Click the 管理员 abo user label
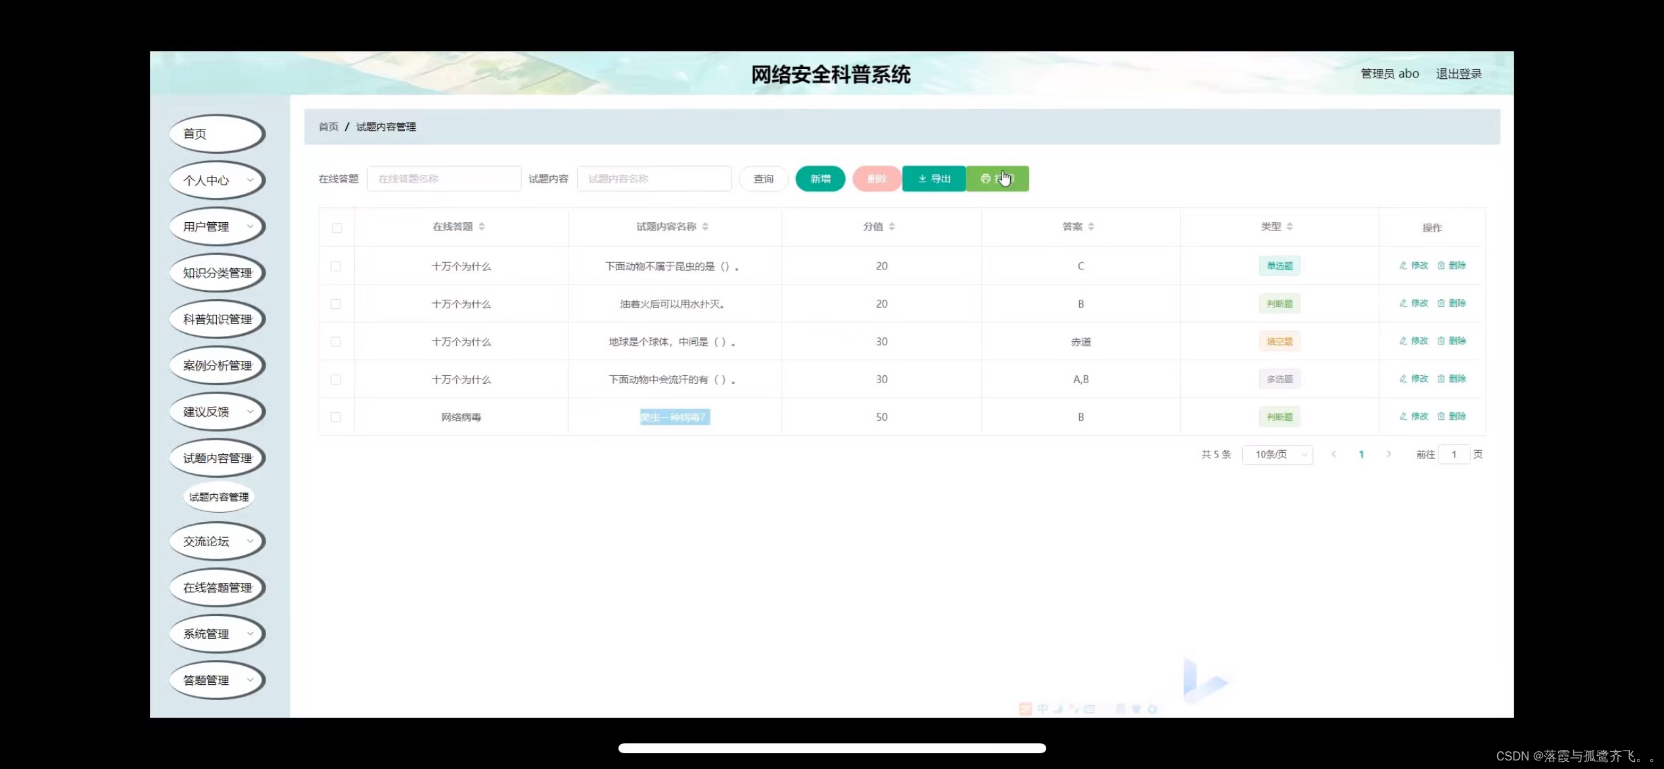The height and width of the screenshot is (769, 1664). coord(1389,74)
